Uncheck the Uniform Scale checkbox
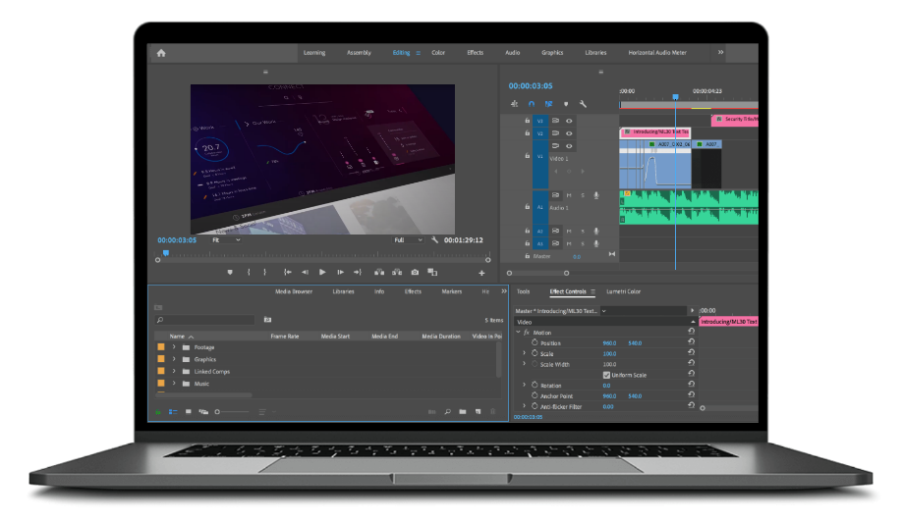Screen dimensions: 902x522 [606, 375]
